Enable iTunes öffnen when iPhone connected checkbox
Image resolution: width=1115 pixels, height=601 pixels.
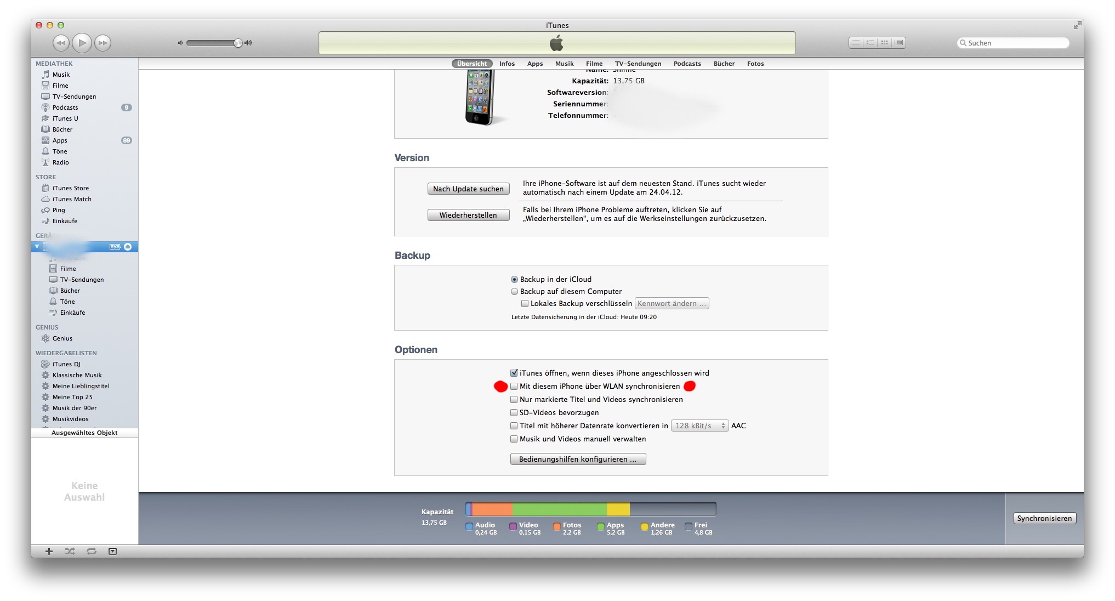514,373
